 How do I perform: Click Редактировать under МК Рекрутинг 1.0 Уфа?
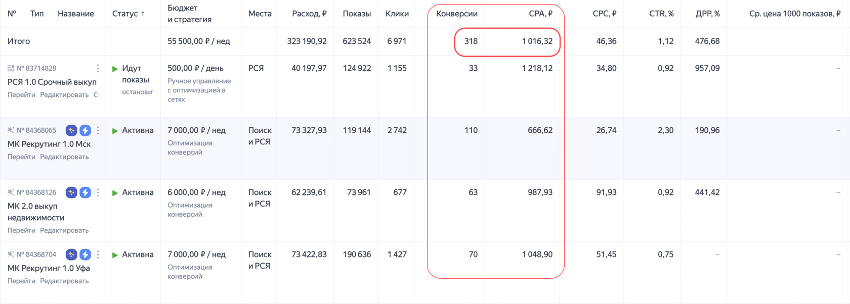point(64,281)
